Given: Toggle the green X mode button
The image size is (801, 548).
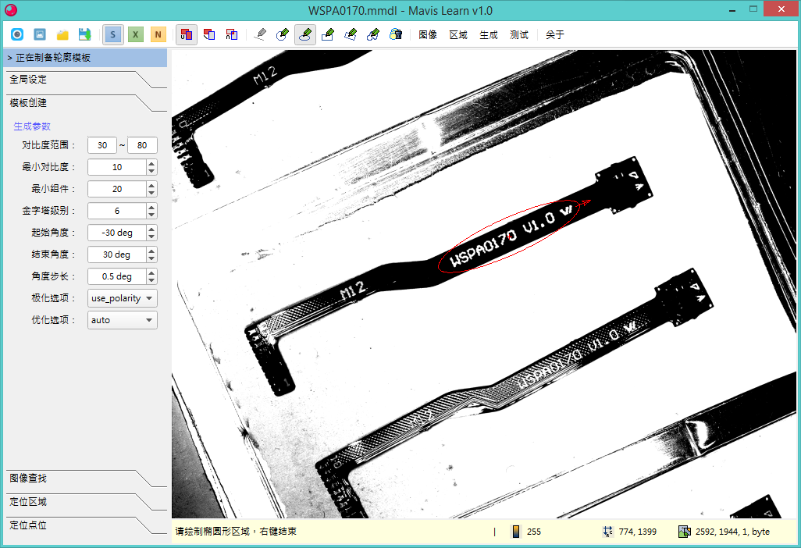Looking at the screenshot, I should (135, 34).
